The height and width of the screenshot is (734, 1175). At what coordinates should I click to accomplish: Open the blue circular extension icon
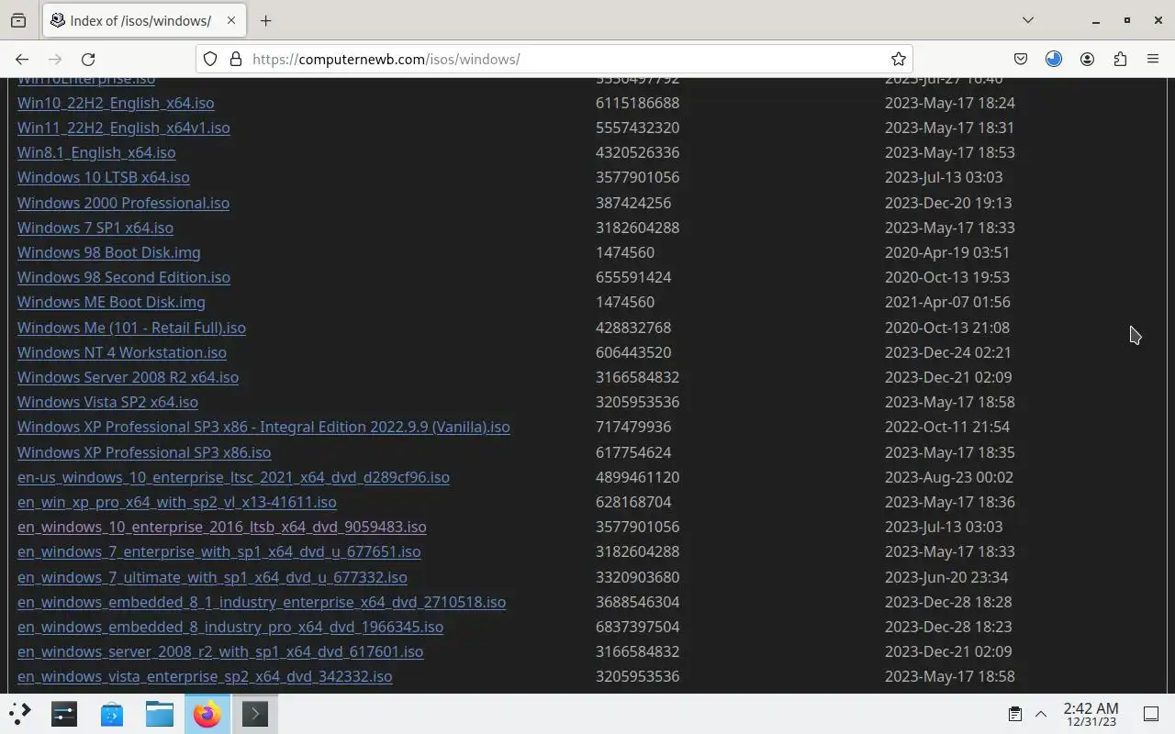pos(1054,59)
